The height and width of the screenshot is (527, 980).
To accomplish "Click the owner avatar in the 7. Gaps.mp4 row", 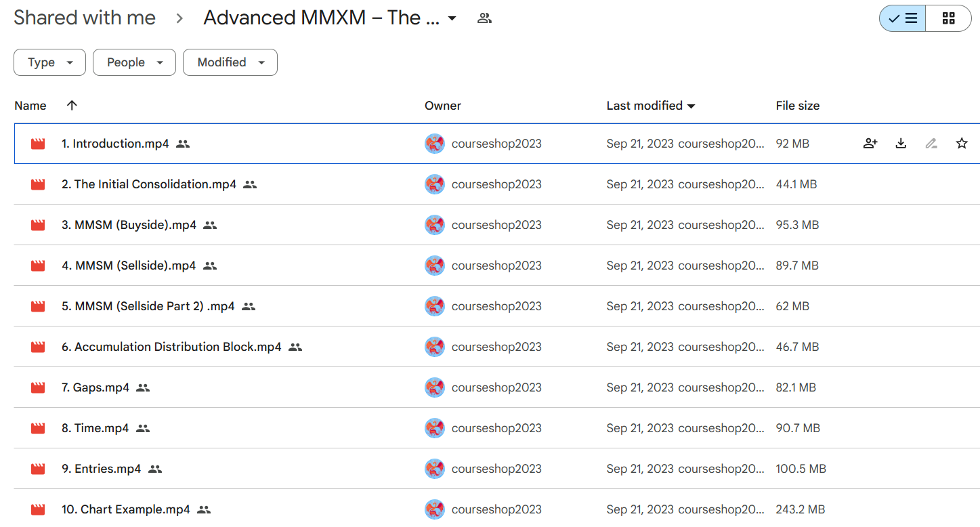I will point(435,387).
